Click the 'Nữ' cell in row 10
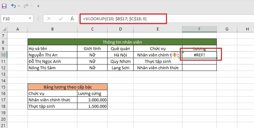 click(92, 55)
